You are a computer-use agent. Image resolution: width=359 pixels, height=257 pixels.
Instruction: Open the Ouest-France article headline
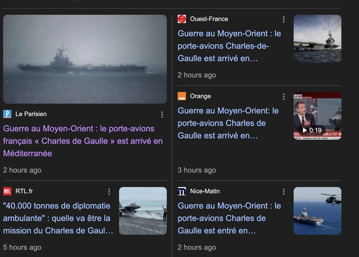[x=229, y=46]
